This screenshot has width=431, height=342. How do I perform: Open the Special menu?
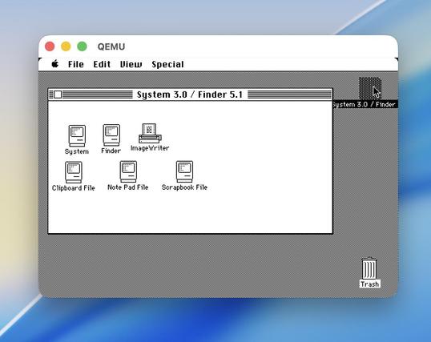tap(167, 65)
